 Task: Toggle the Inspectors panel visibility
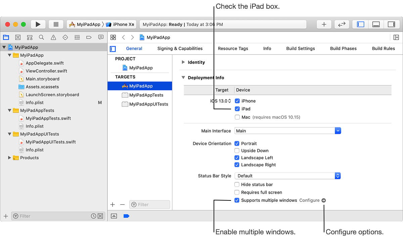tap(391, 24)
